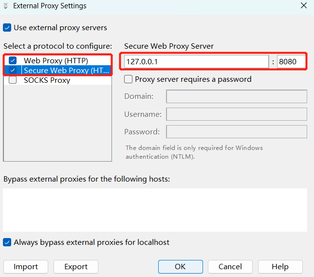Image resolution: width=314 pixels, height=277 pixels.
Task: Check Proxy server requires a password
Action: (x=128, y=79)
